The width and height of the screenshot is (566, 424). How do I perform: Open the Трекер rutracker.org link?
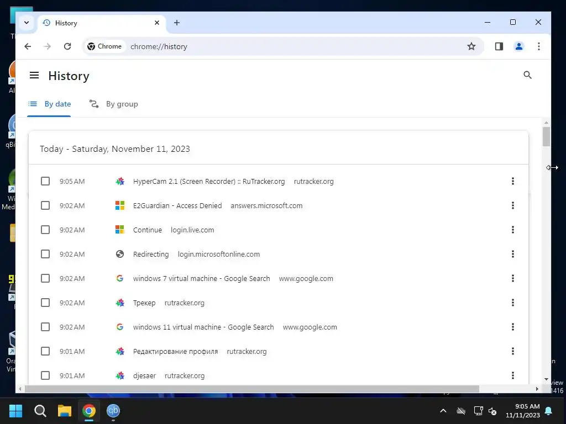[x=144, y=303]
